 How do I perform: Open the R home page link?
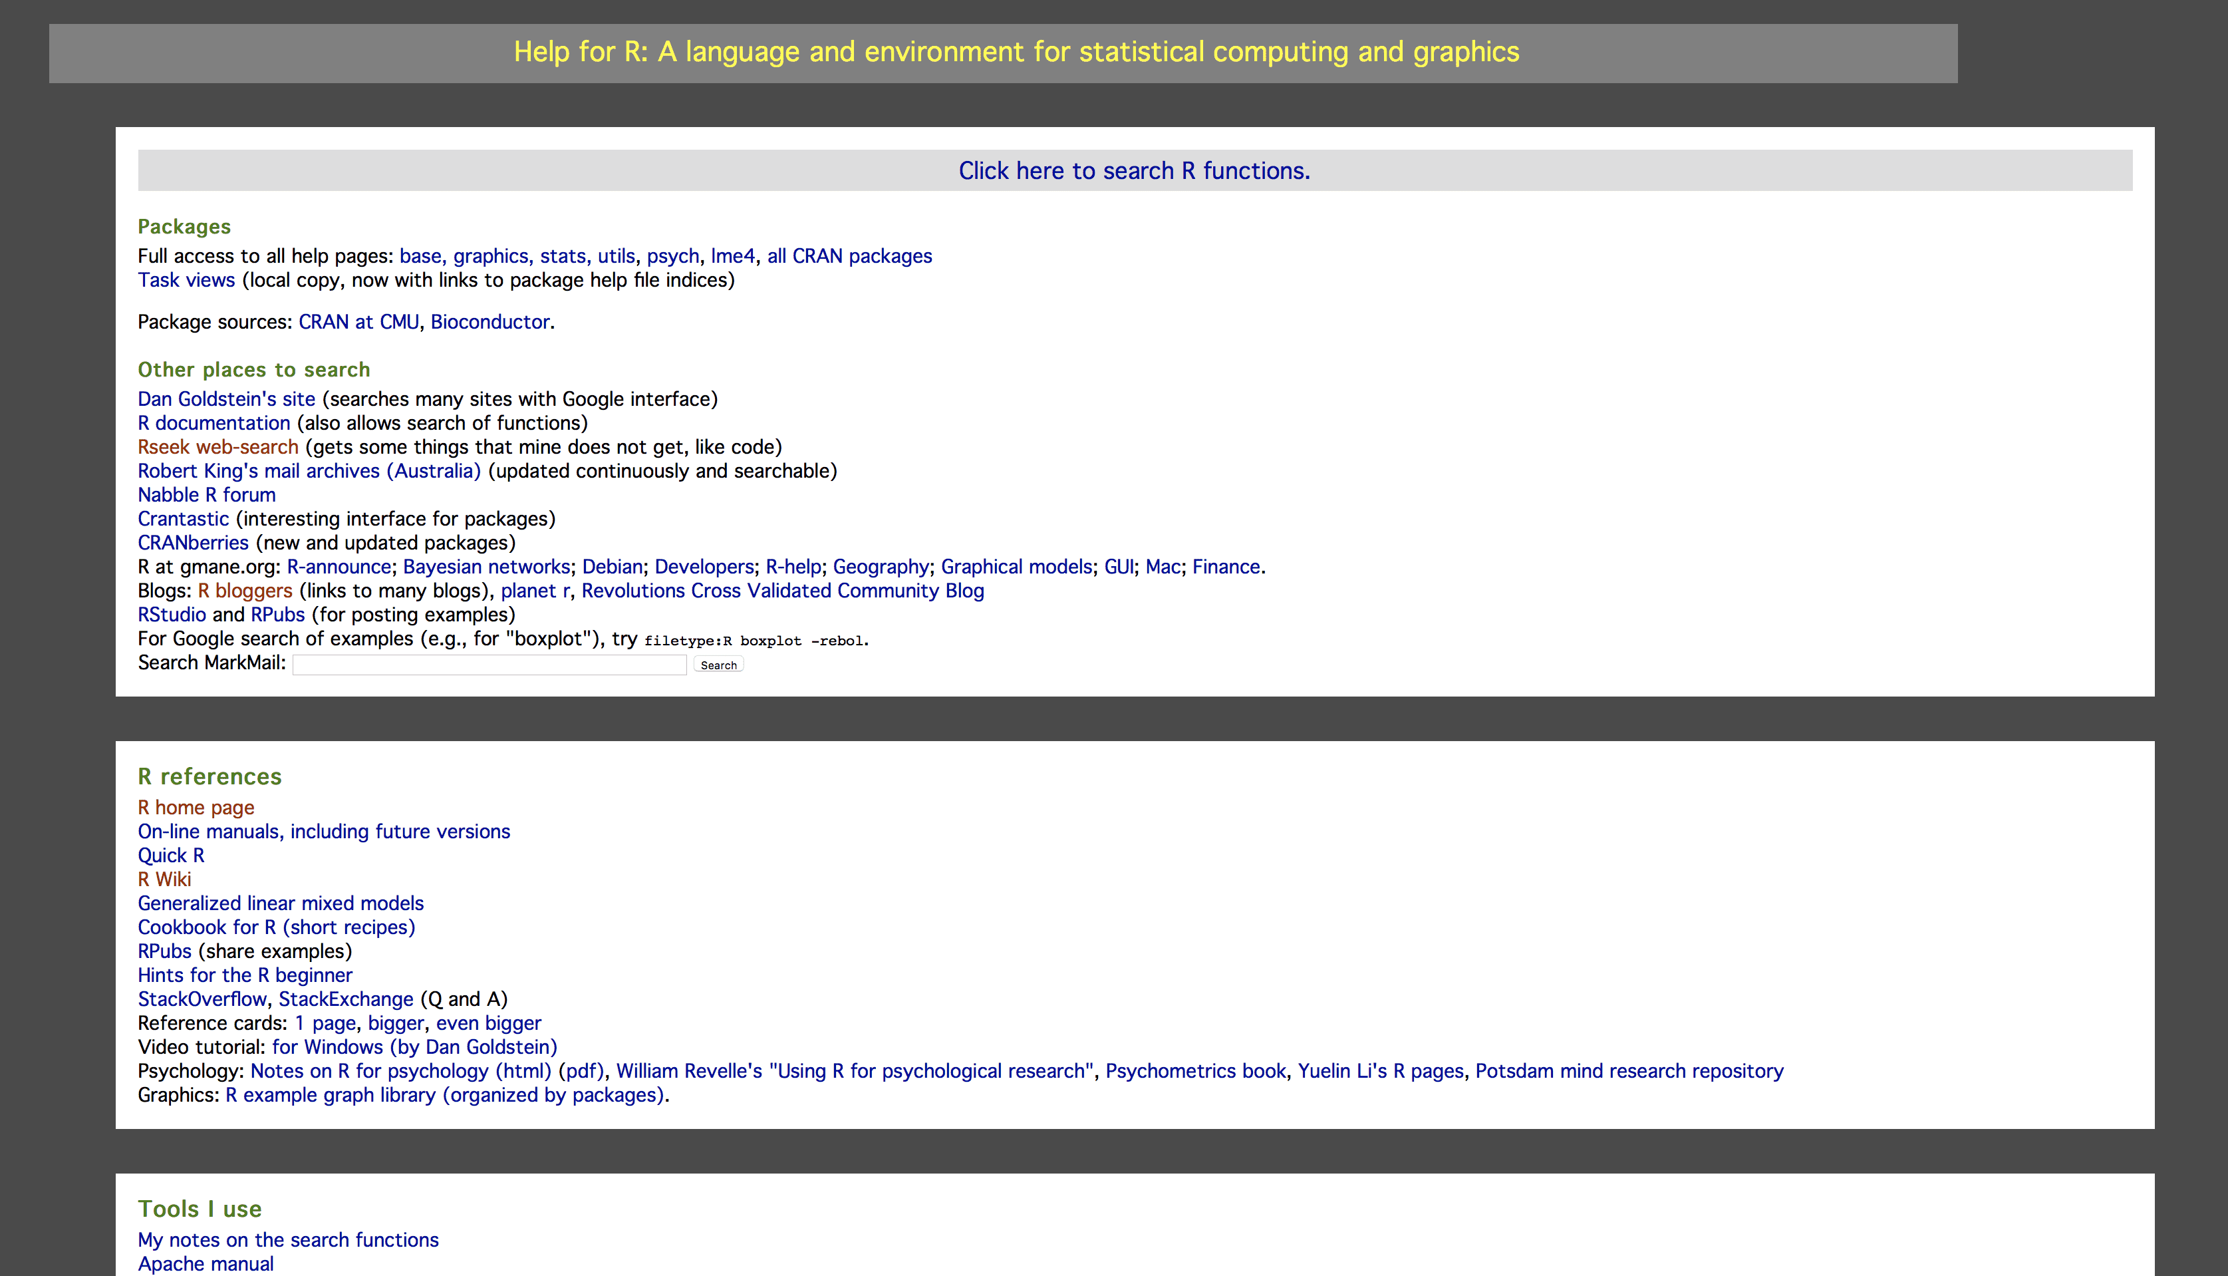pyautogui.click(x=196, y=807)
